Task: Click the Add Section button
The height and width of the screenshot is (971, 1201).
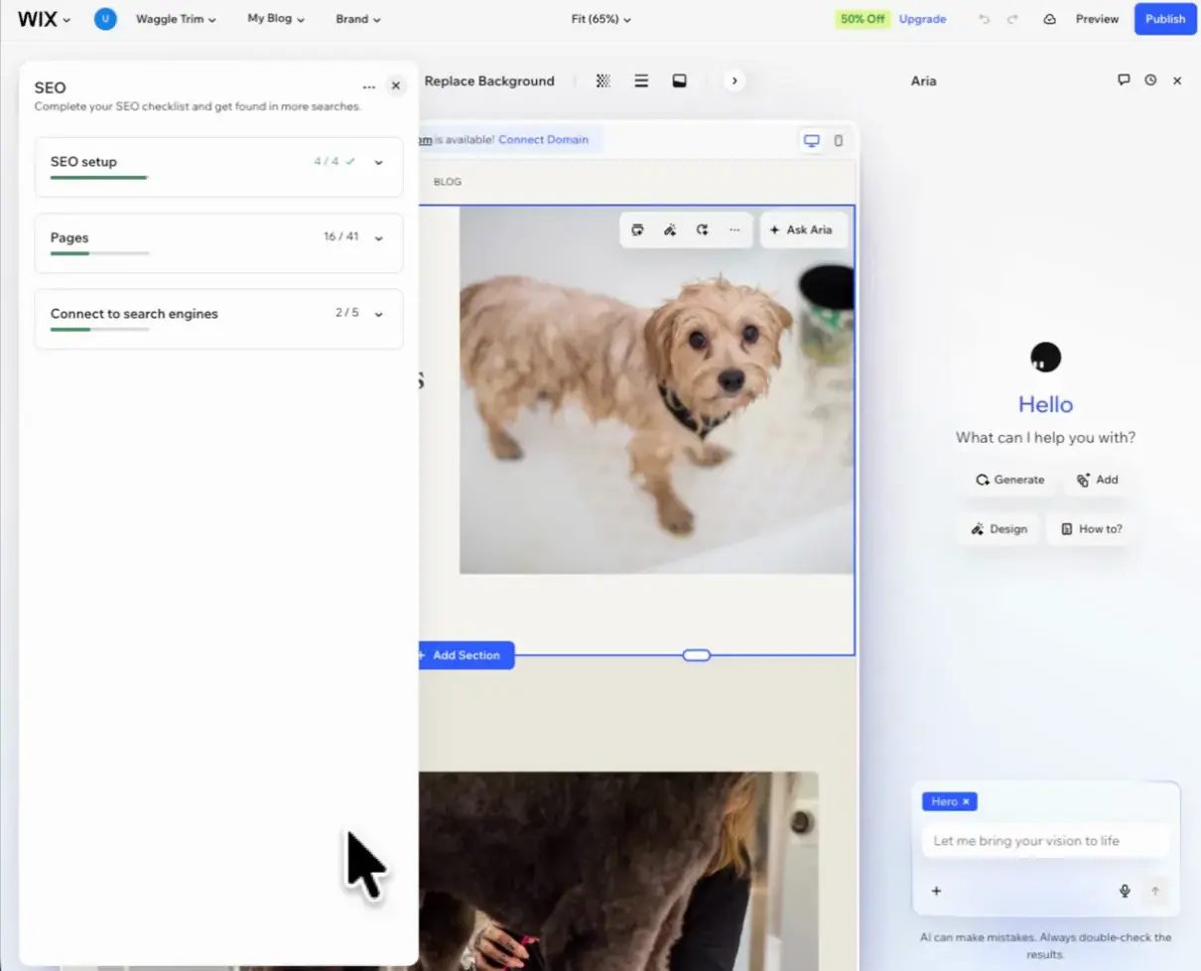Action: tap(465, 655)
